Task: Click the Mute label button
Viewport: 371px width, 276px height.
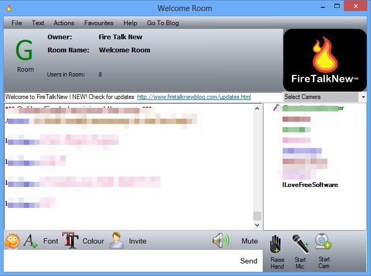Action: point(250,241)
